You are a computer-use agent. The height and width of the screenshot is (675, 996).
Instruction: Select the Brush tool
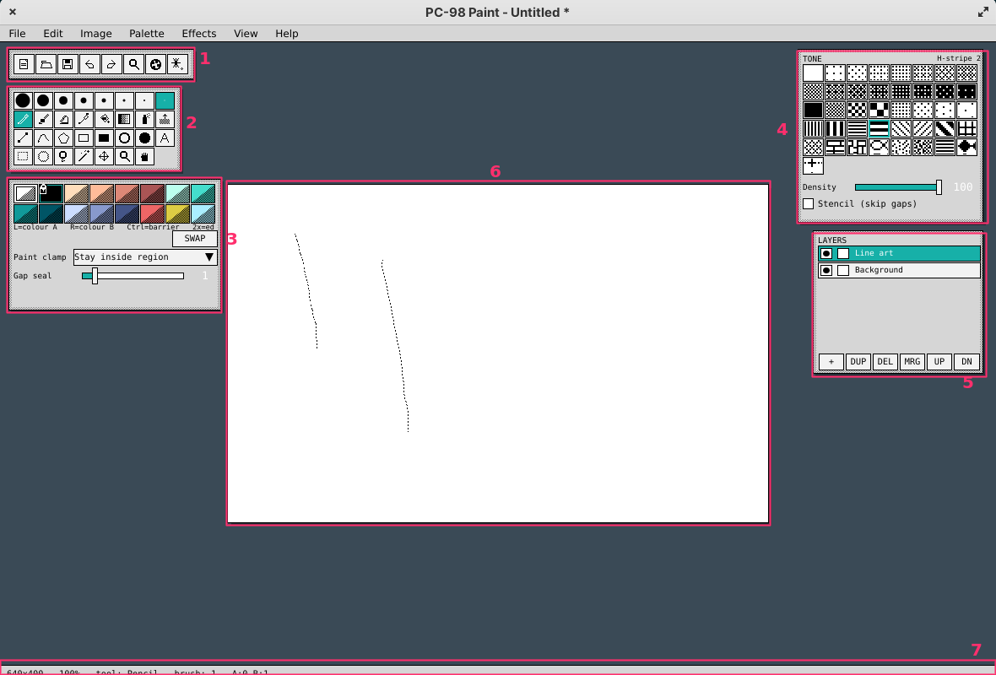point(43,119)
